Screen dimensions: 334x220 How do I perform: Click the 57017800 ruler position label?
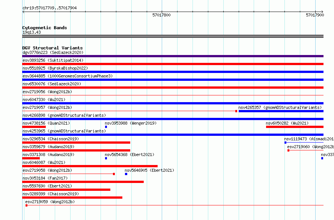(x=161, y=15)
